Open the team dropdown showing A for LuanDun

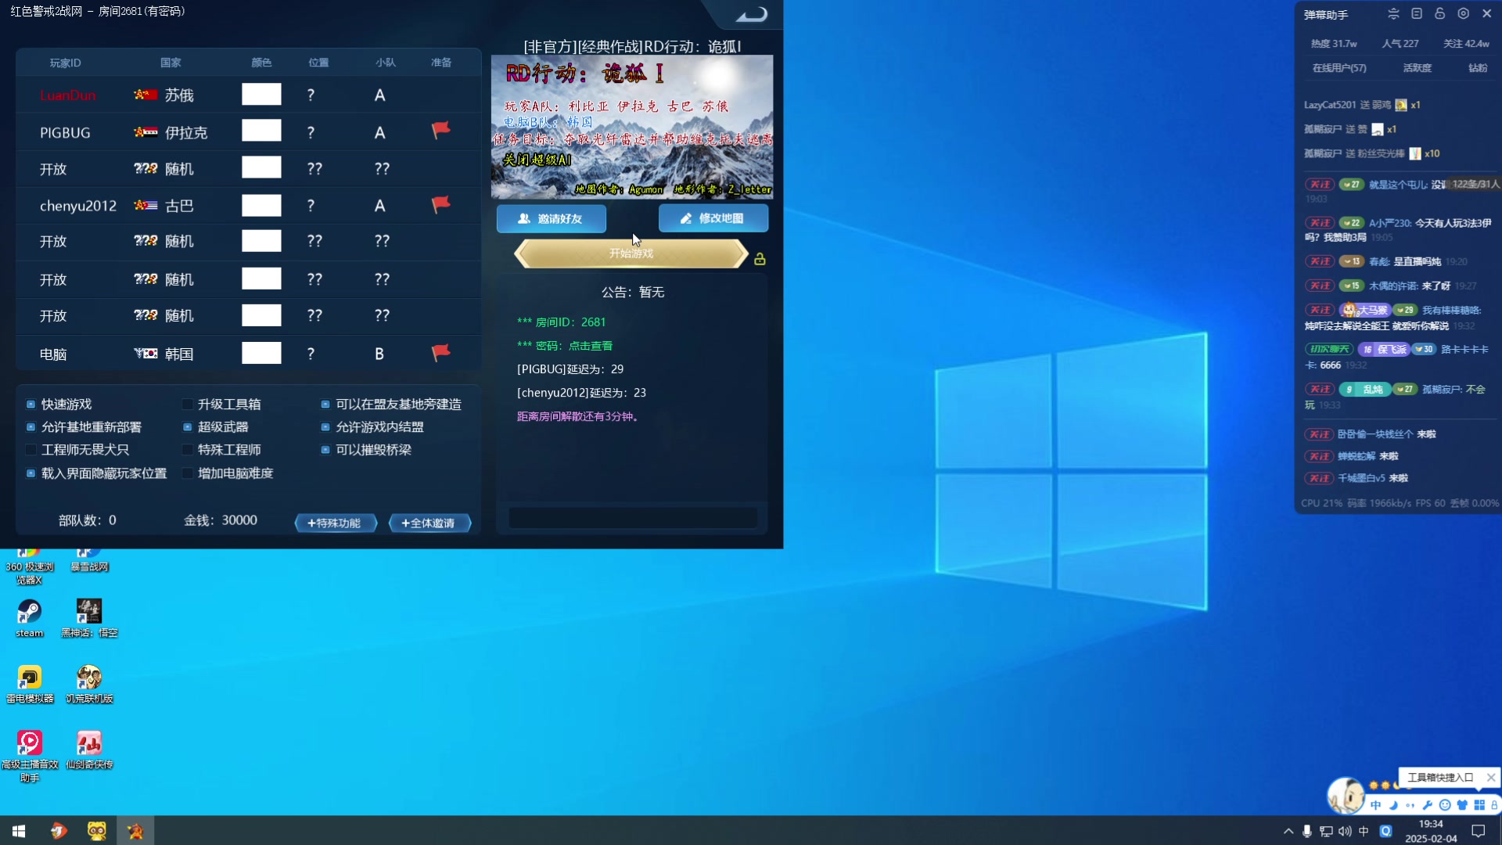coord(379,95)
